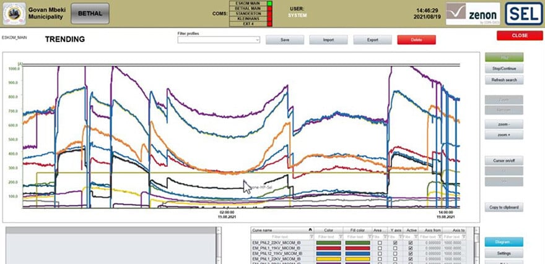This screenshot has height=264, width=545.
Task: Click the SYSTEM user label
Action: (x=297, y=15)
